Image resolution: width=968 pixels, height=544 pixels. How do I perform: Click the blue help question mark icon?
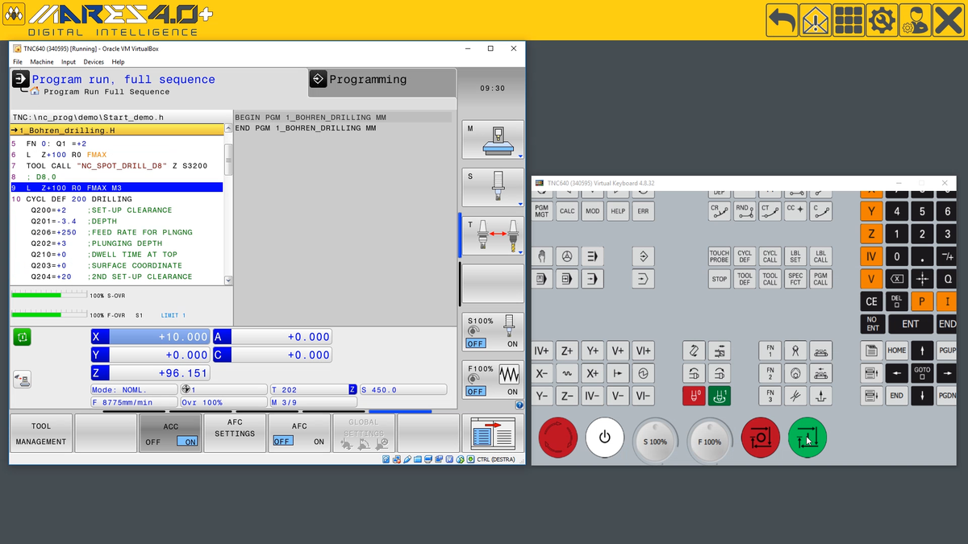[519, 405]
